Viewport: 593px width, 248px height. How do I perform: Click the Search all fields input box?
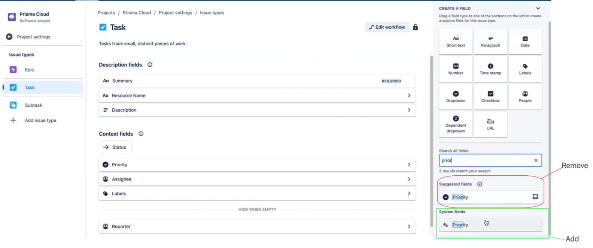490,160
